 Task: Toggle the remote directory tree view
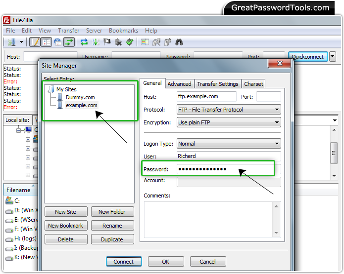pos(58,42)
